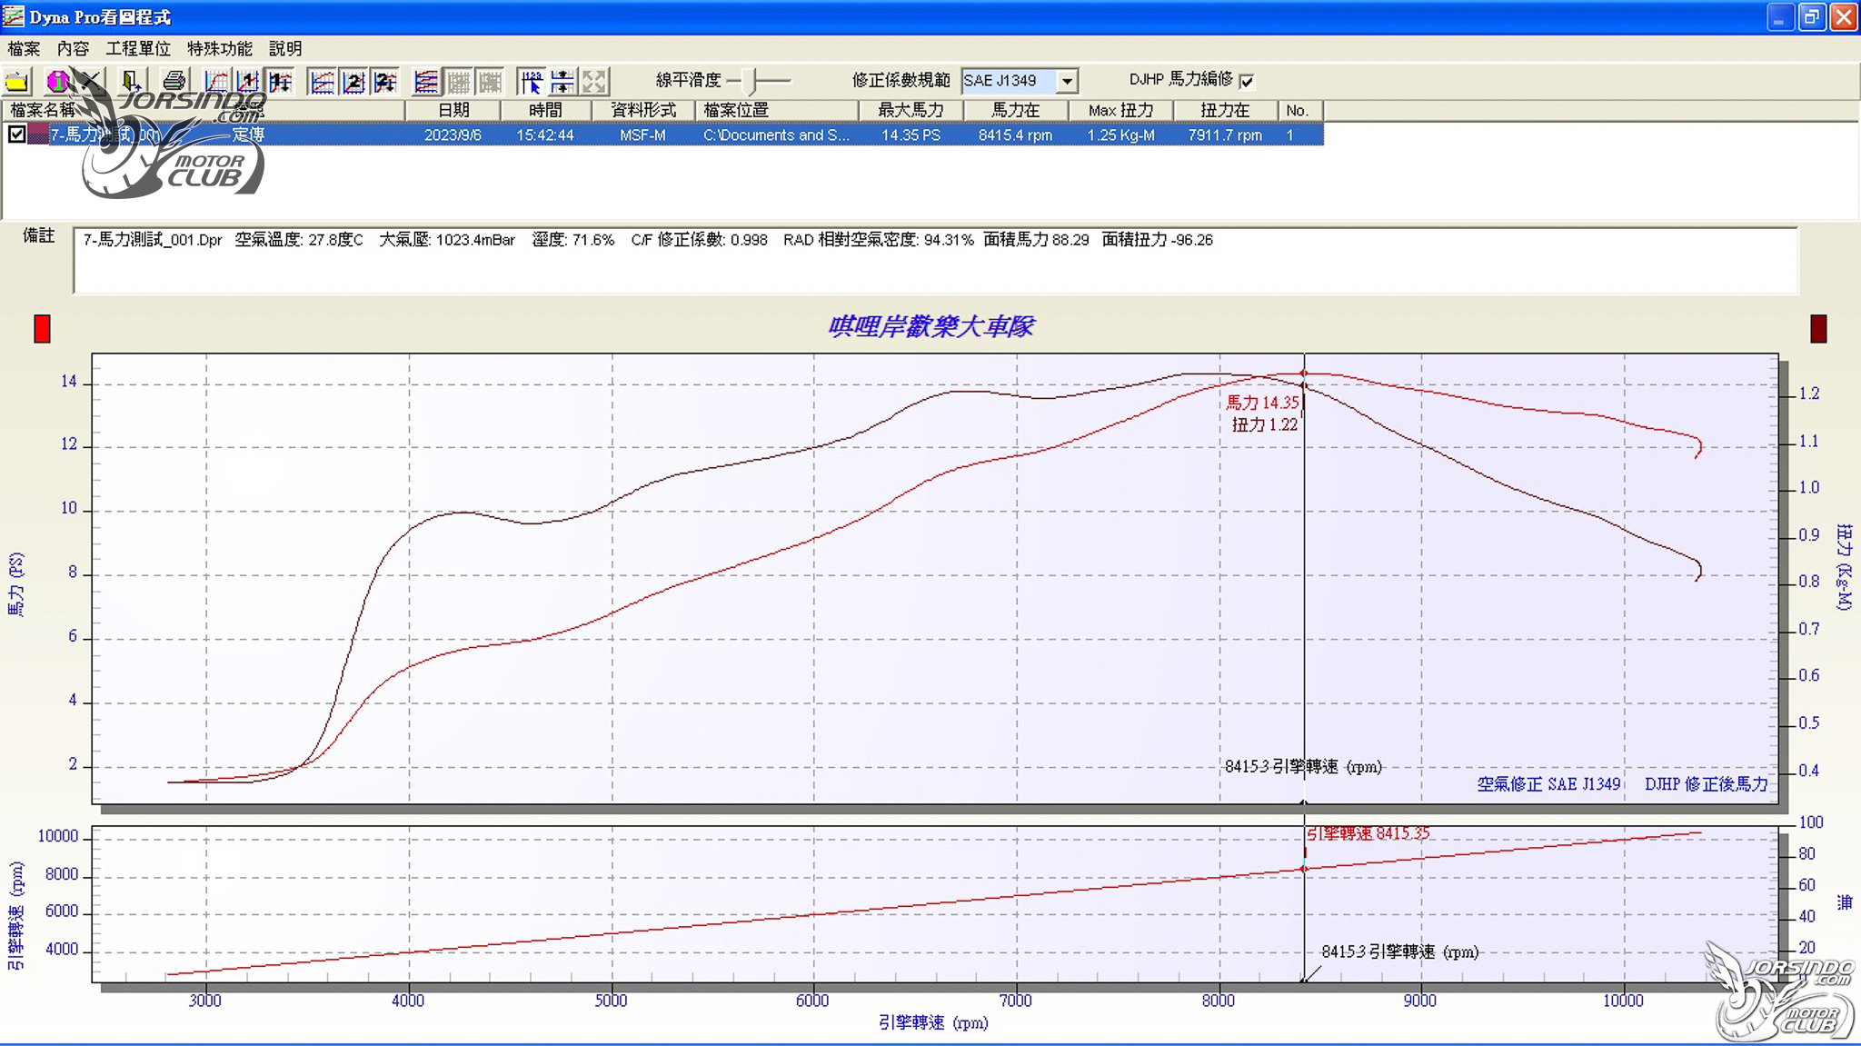This screenshot has height=1046, width=1861.
Task: Click the file row color swatch
Action: (x=37, y=134)
